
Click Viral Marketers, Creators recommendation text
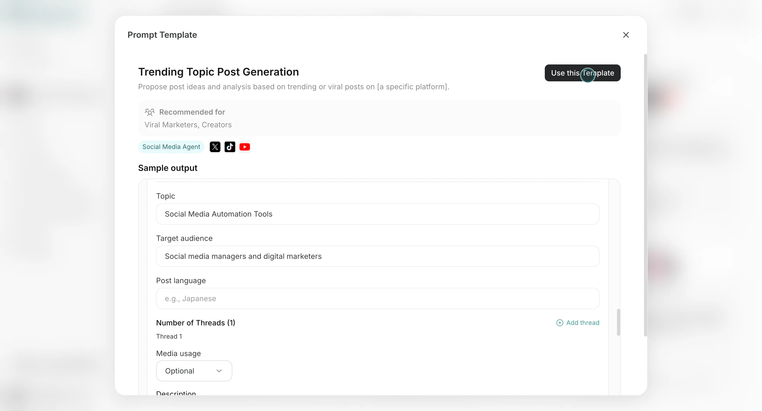(188, 125)
